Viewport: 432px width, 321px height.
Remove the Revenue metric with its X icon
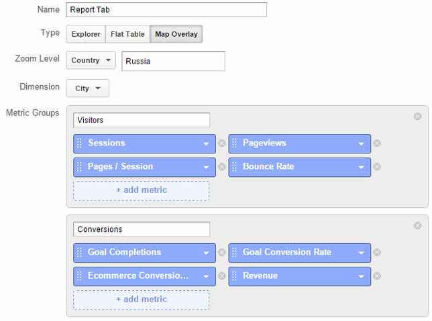click(x=377, y=276)
